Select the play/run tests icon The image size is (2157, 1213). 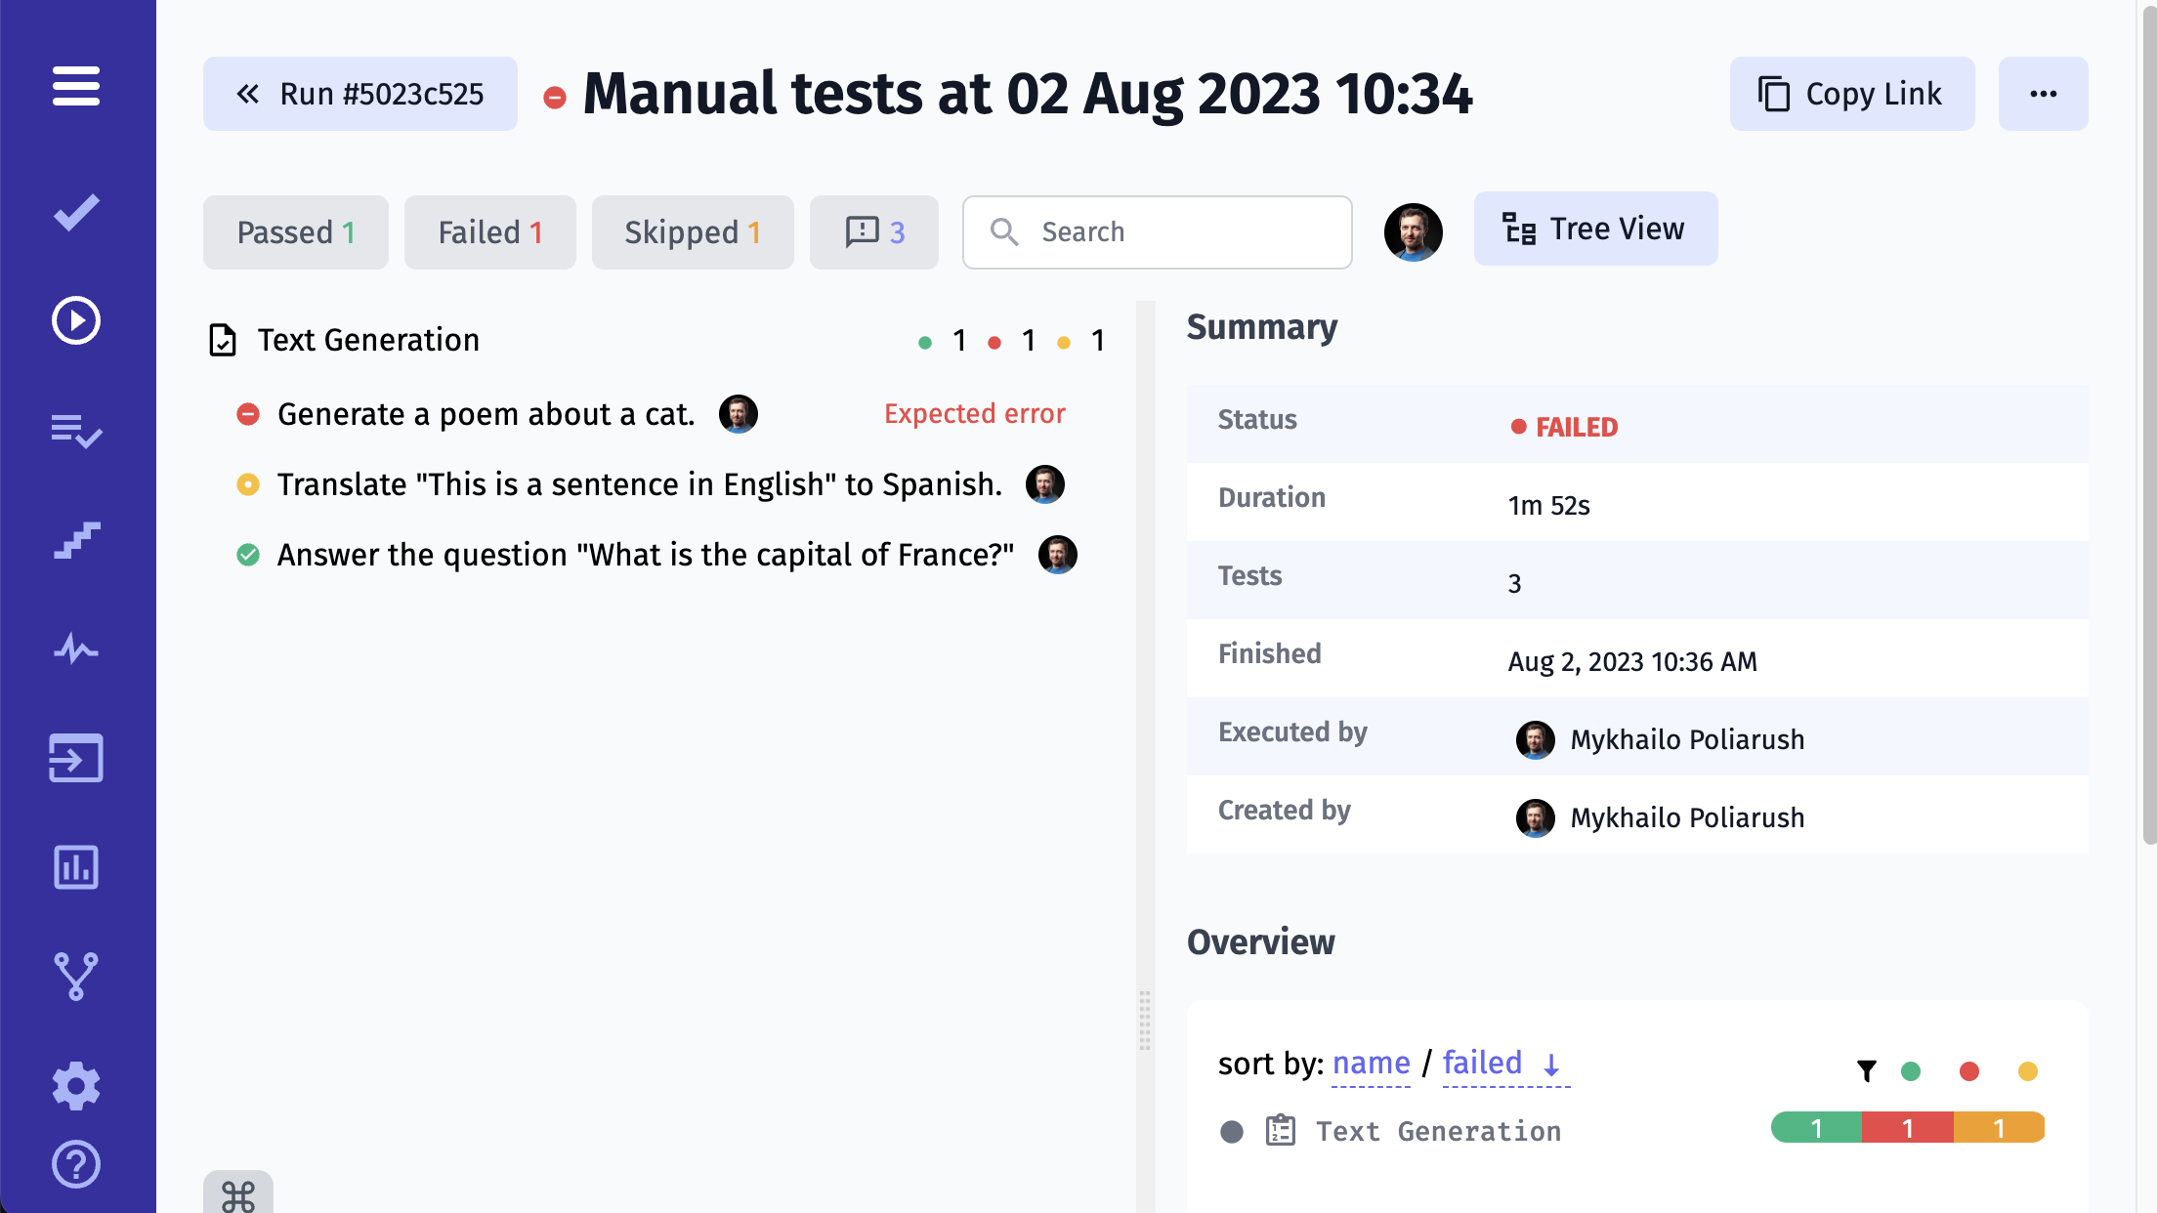[77, 321]
